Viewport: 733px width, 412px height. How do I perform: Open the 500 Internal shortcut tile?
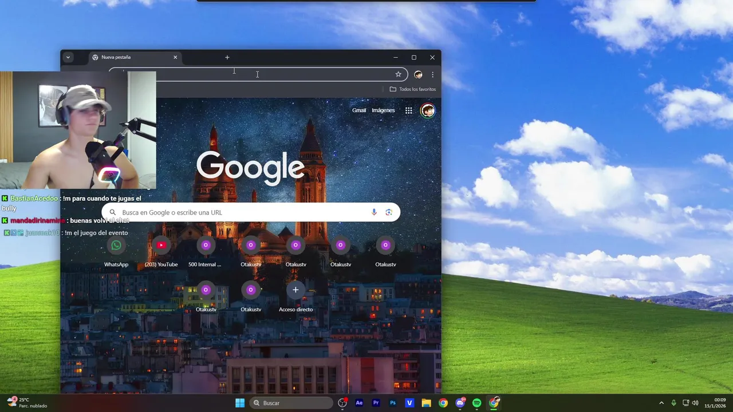click(206, 252)
